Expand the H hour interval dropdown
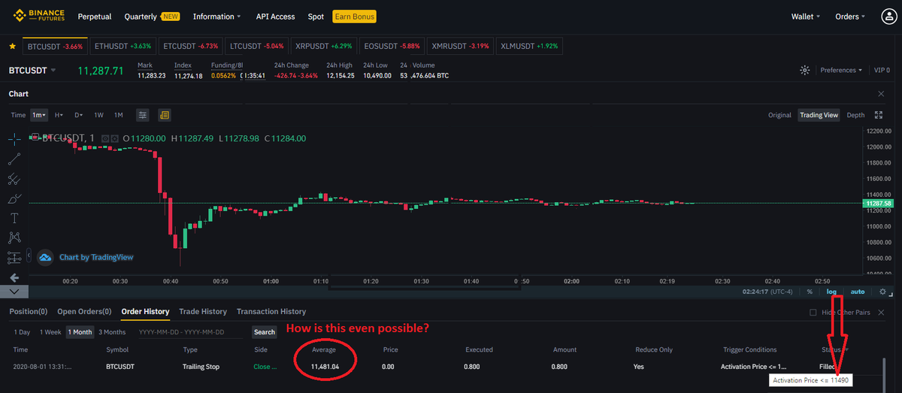This screenshot has width=902, height=393. (58, 115)
